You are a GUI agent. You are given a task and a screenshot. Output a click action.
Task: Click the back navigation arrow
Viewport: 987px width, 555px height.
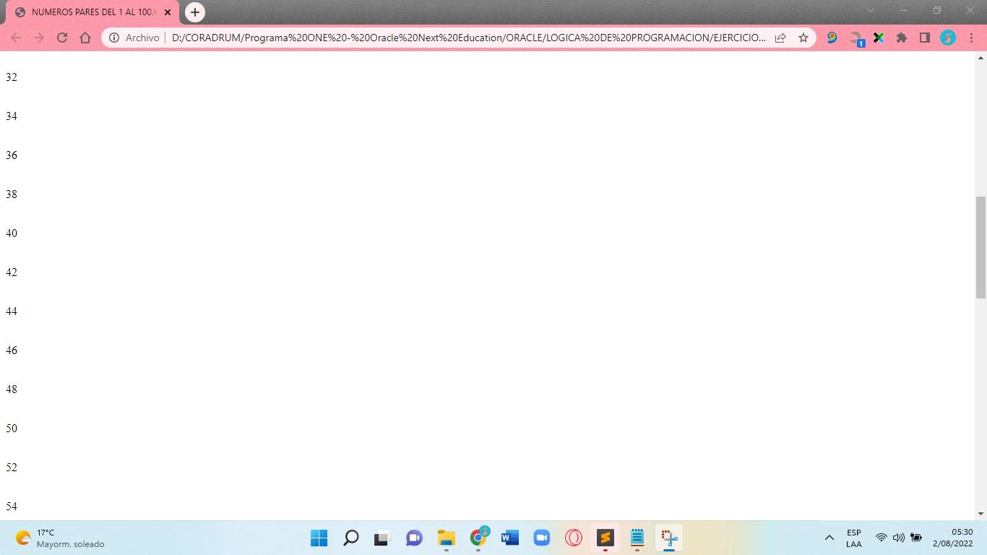point(15,38)
